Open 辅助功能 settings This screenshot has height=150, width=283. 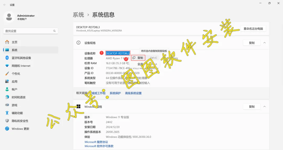(x=31, y=113)
